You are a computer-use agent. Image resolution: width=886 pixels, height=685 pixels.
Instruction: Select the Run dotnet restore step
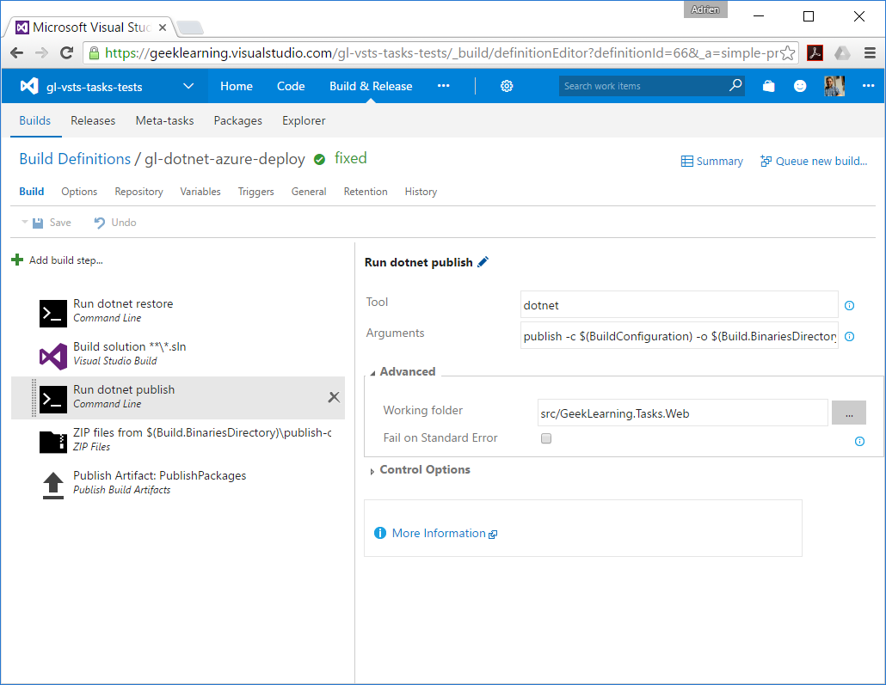178,311
